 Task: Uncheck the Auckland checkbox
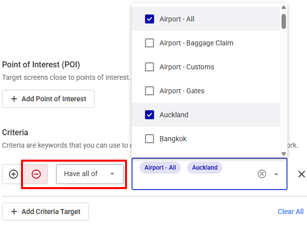coord(149,115)
